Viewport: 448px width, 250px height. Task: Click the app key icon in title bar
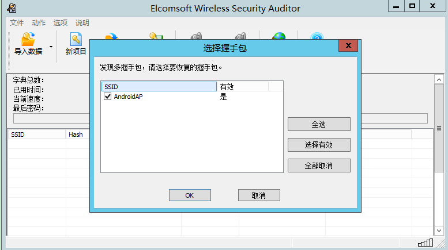[x=12, y=8]
